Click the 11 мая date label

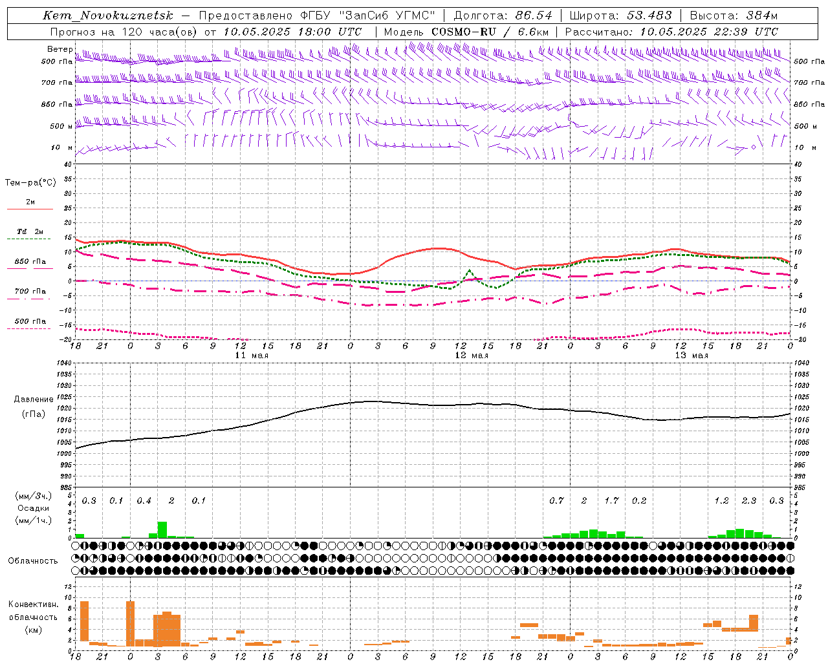252,356
